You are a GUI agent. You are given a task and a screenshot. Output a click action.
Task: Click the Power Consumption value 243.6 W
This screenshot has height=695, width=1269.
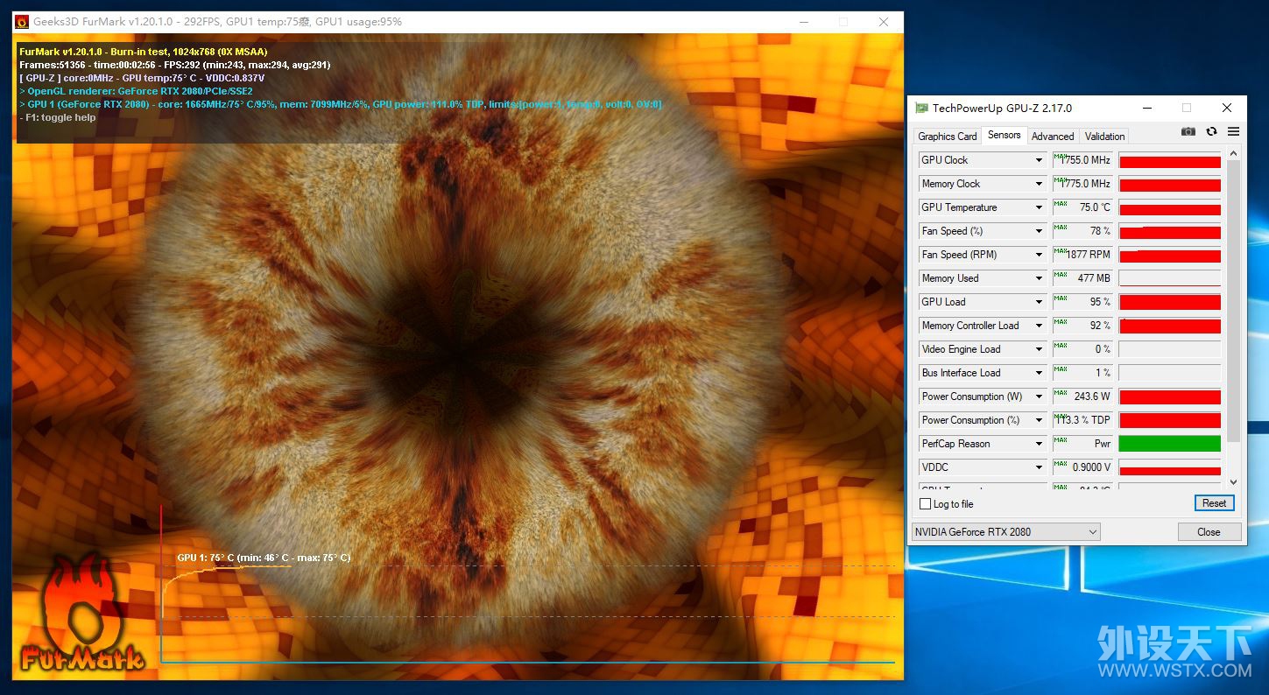tap(1082, 397)
